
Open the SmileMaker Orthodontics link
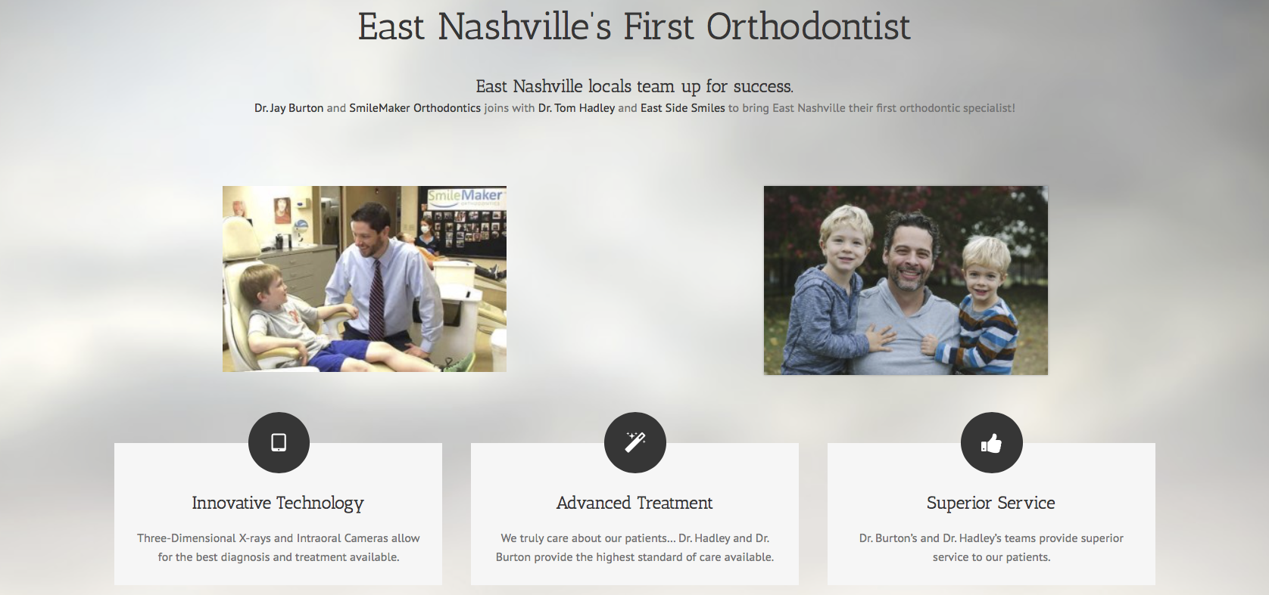click(x=415, y=108)
